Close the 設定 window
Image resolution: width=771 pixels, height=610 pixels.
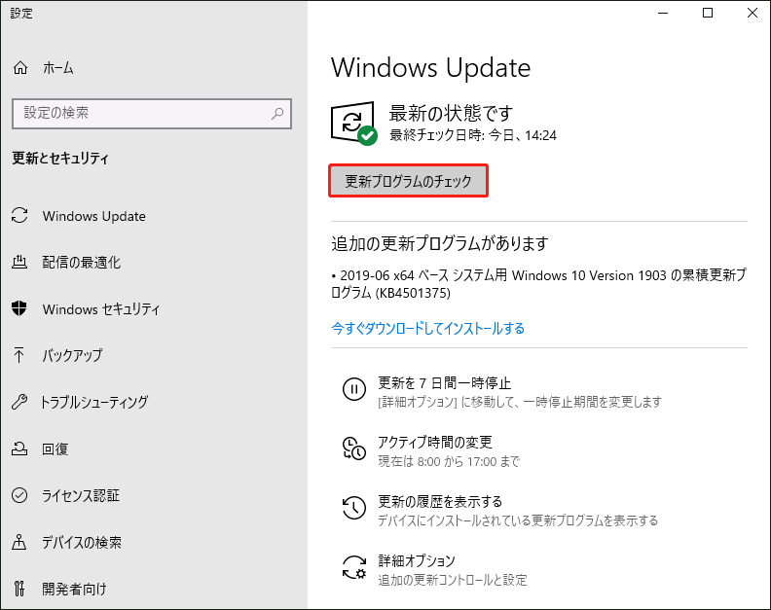[752, 13]
